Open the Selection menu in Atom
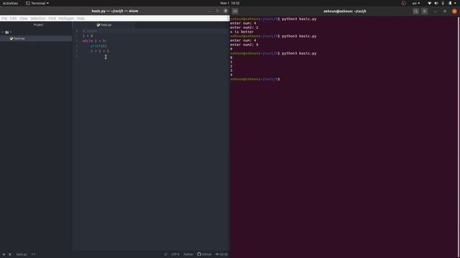The image size is (460, 258). [38, 19]
